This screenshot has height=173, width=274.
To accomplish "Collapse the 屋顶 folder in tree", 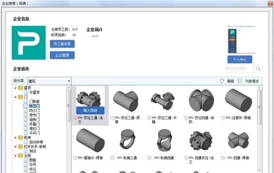I will [16, 88].
